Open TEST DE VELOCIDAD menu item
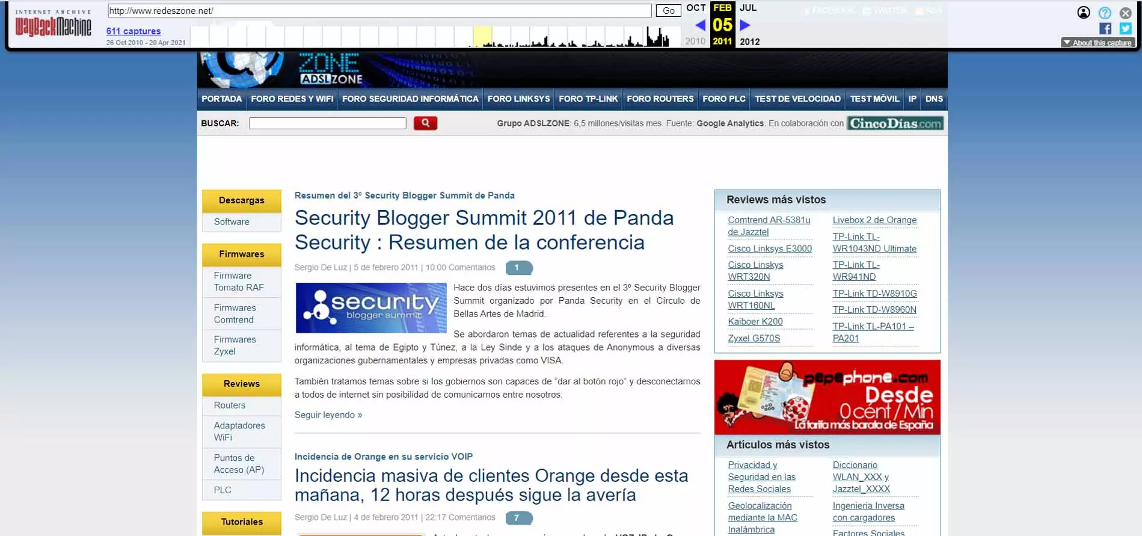The width and height of the screenshot is (1142, 536). pos(797,99)
